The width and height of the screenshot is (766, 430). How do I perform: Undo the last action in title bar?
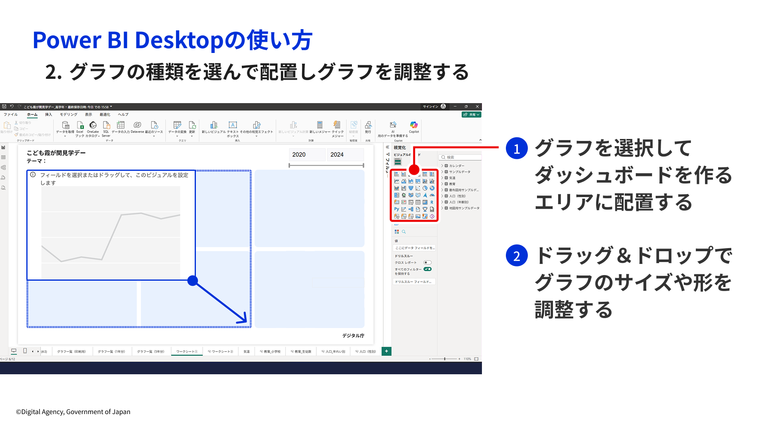click(12, 106)
